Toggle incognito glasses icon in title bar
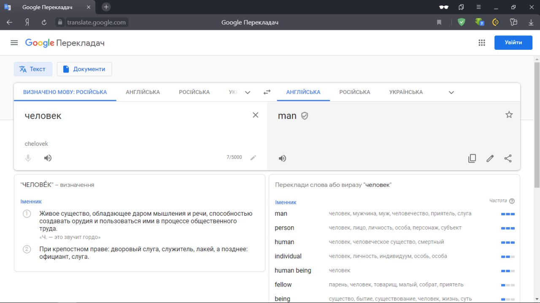The image size is (540, 303). (443, 7)
